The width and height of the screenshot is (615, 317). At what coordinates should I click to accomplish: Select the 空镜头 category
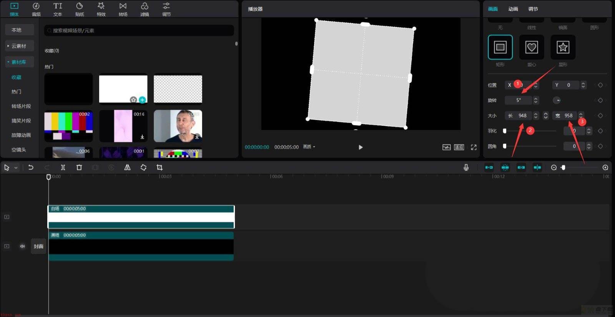(x=18, y=150)
